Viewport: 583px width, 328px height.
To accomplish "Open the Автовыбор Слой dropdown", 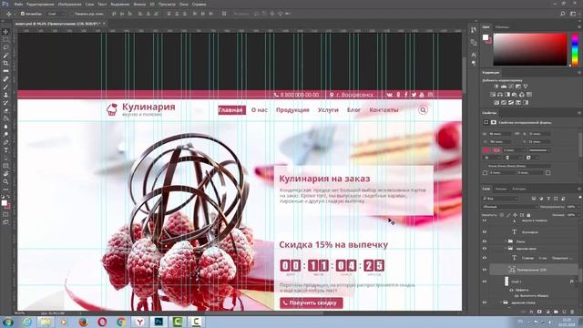I will (x=56, y=14).
